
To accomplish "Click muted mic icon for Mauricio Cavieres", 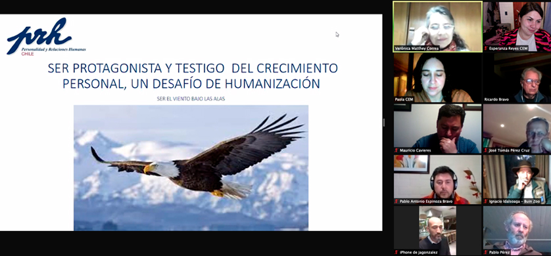I will (x=396, y=150).
